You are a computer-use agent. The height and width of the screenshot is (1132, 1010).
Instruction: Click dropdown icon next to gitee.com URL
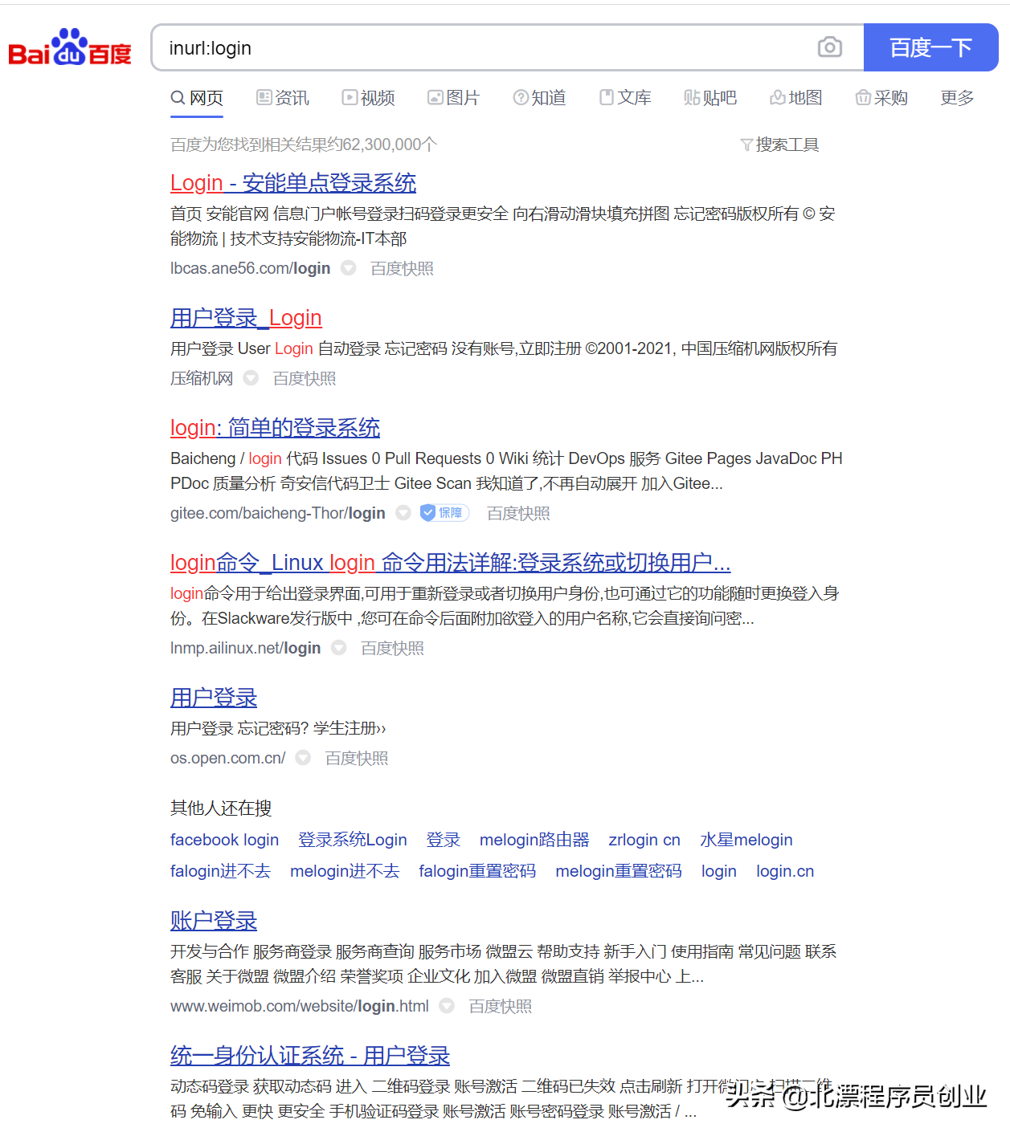[403, 513]
